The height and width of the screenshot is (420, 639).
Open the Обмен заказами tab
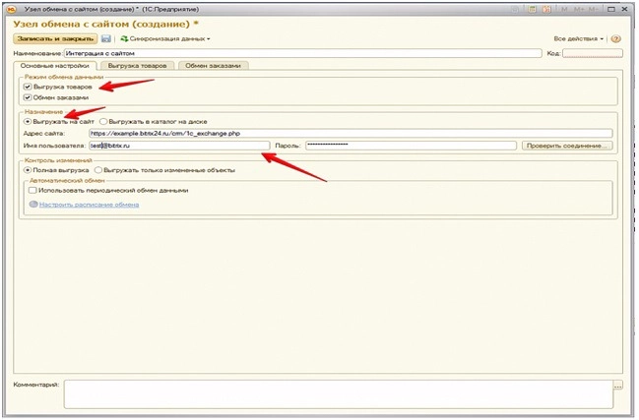click(213, 65)
